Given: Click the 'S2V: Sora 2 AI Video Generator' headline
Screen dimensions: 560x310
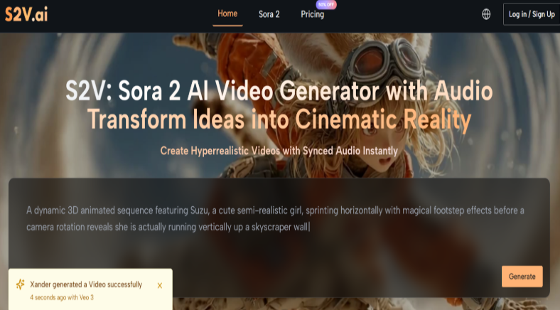Looking at the screenshot, I should (x=279, y=91).
